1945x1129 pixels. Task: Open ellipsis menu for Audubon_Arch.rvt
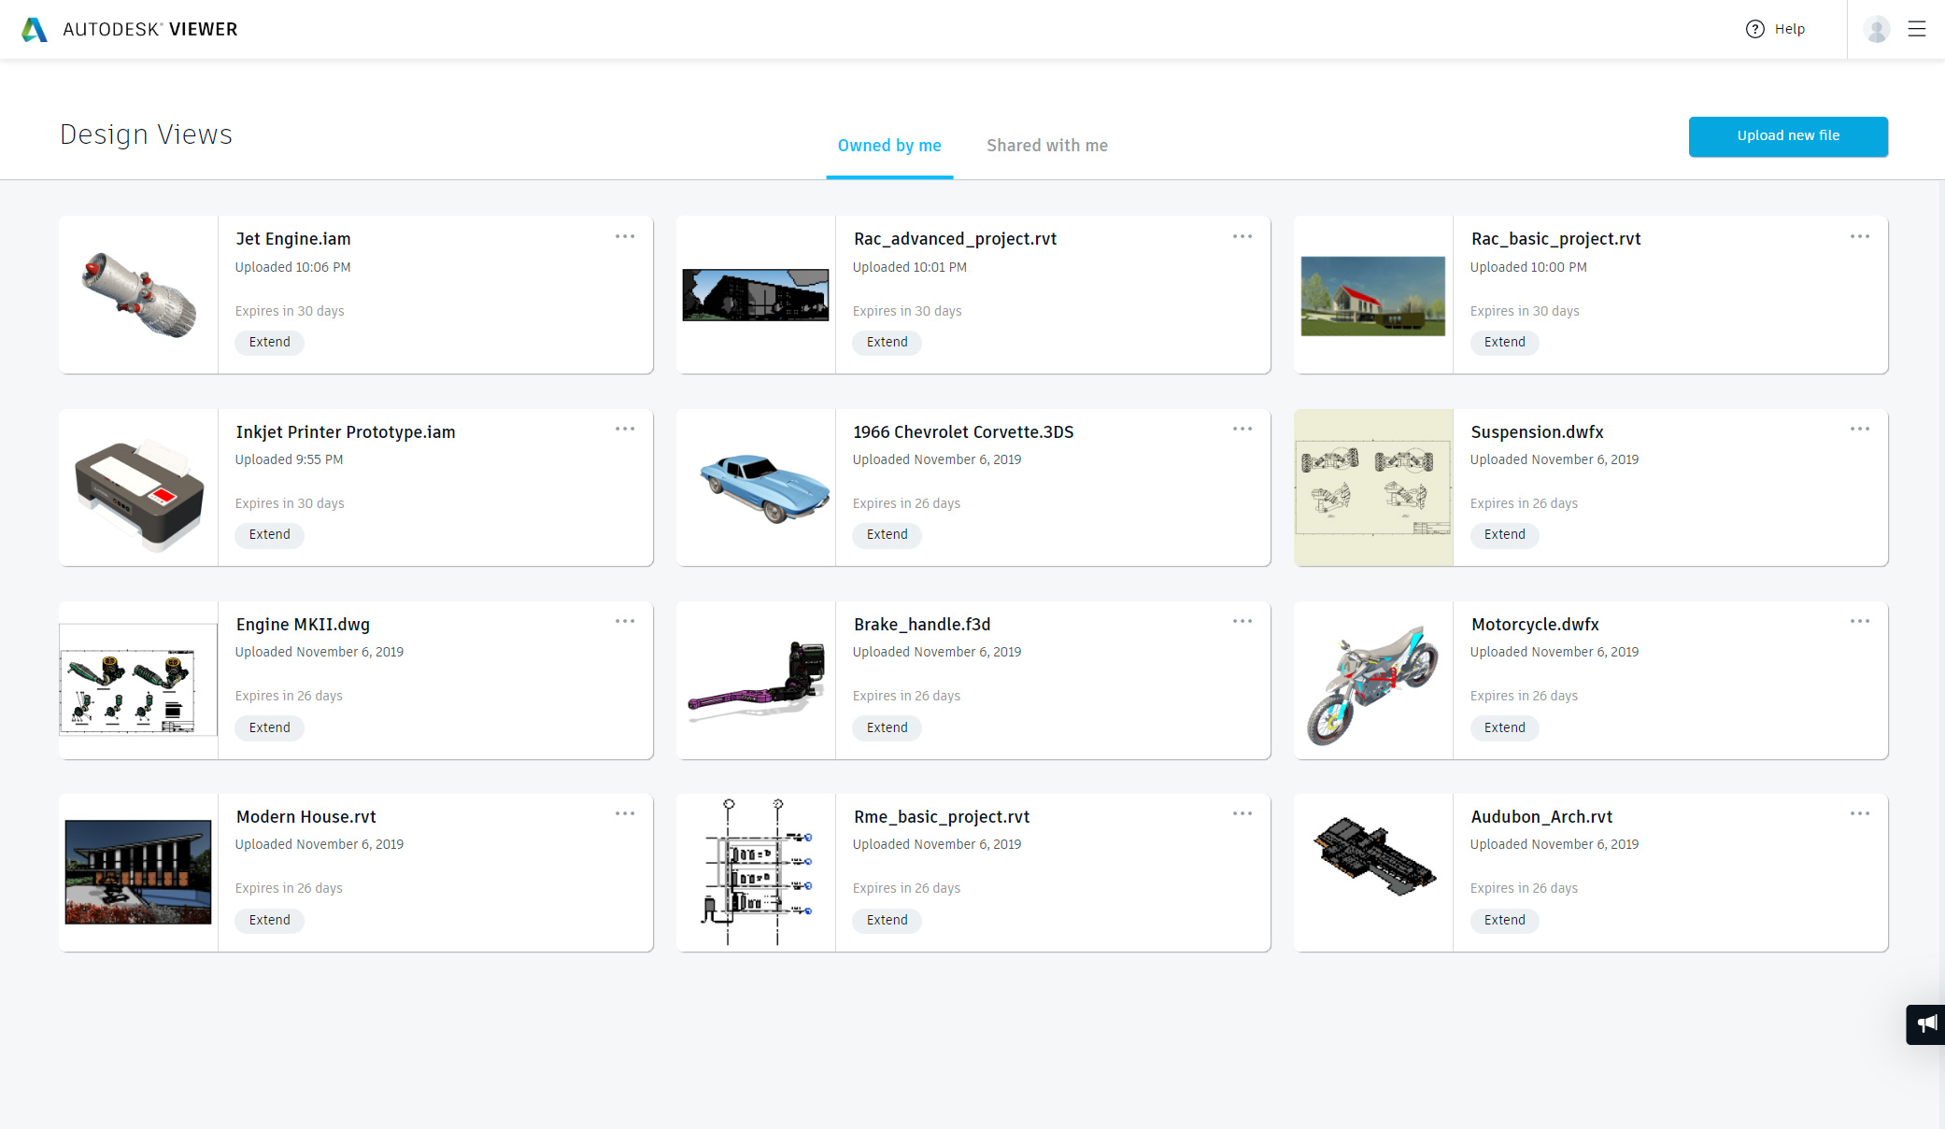1860,813
